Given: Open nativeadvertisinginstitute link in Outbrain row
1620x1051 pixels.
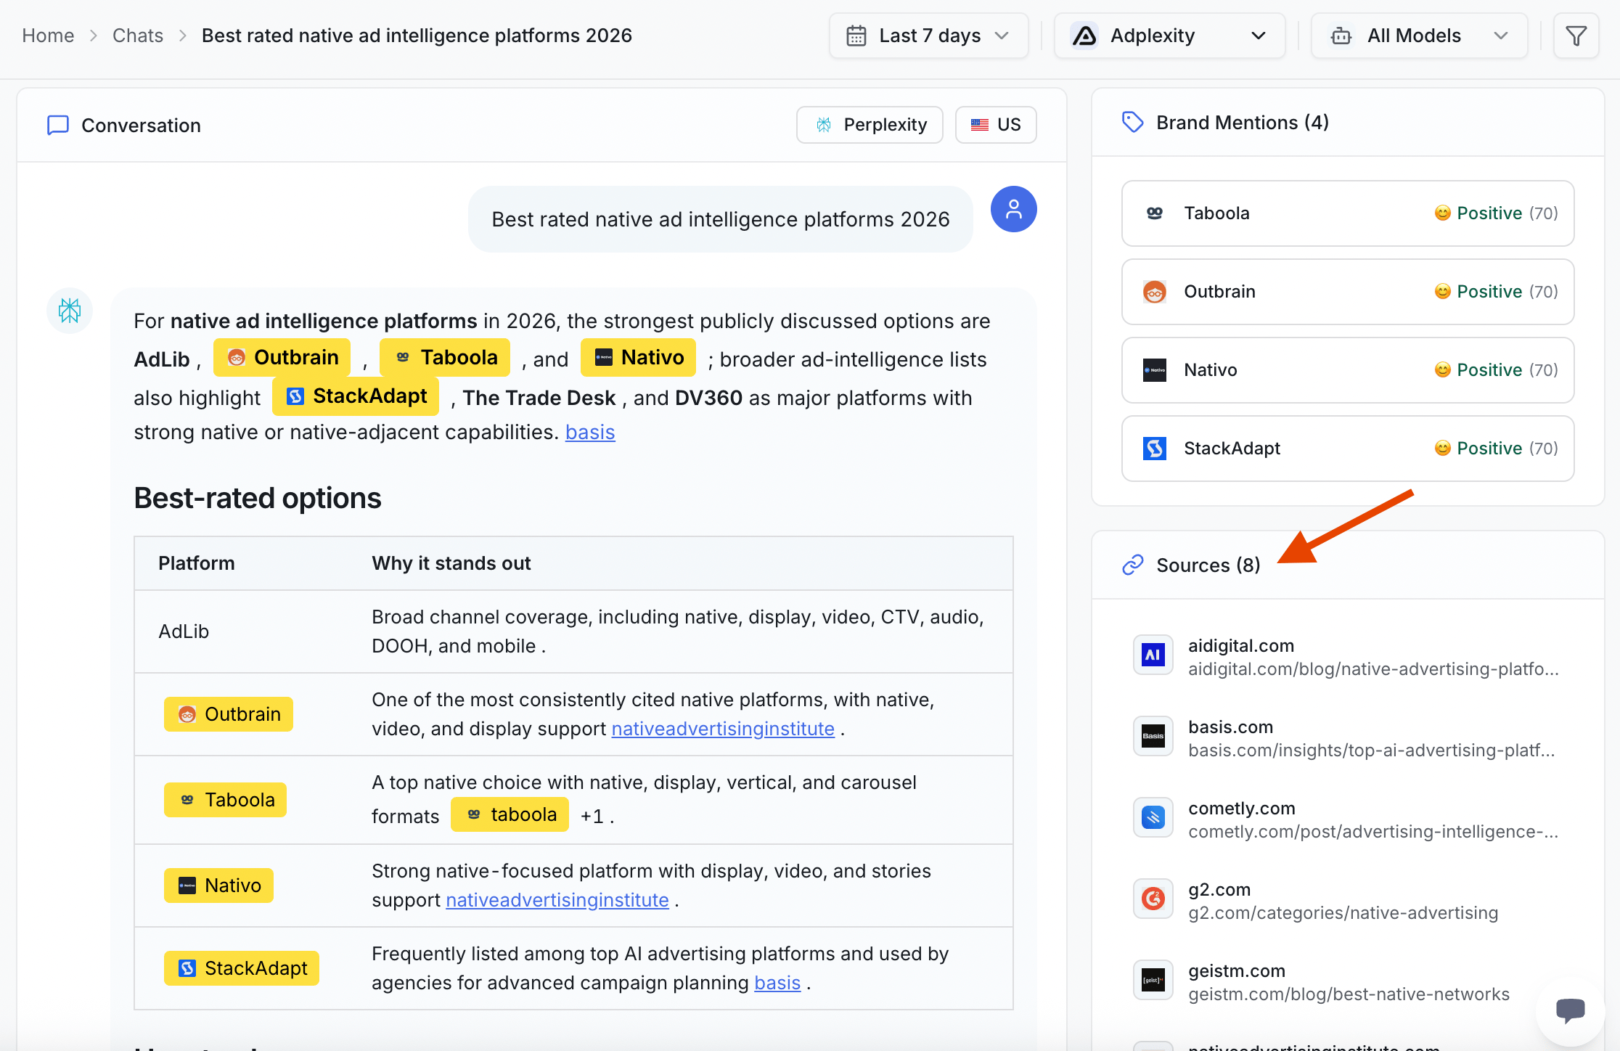Looking at the screenshot, I should tap(723, 729).
